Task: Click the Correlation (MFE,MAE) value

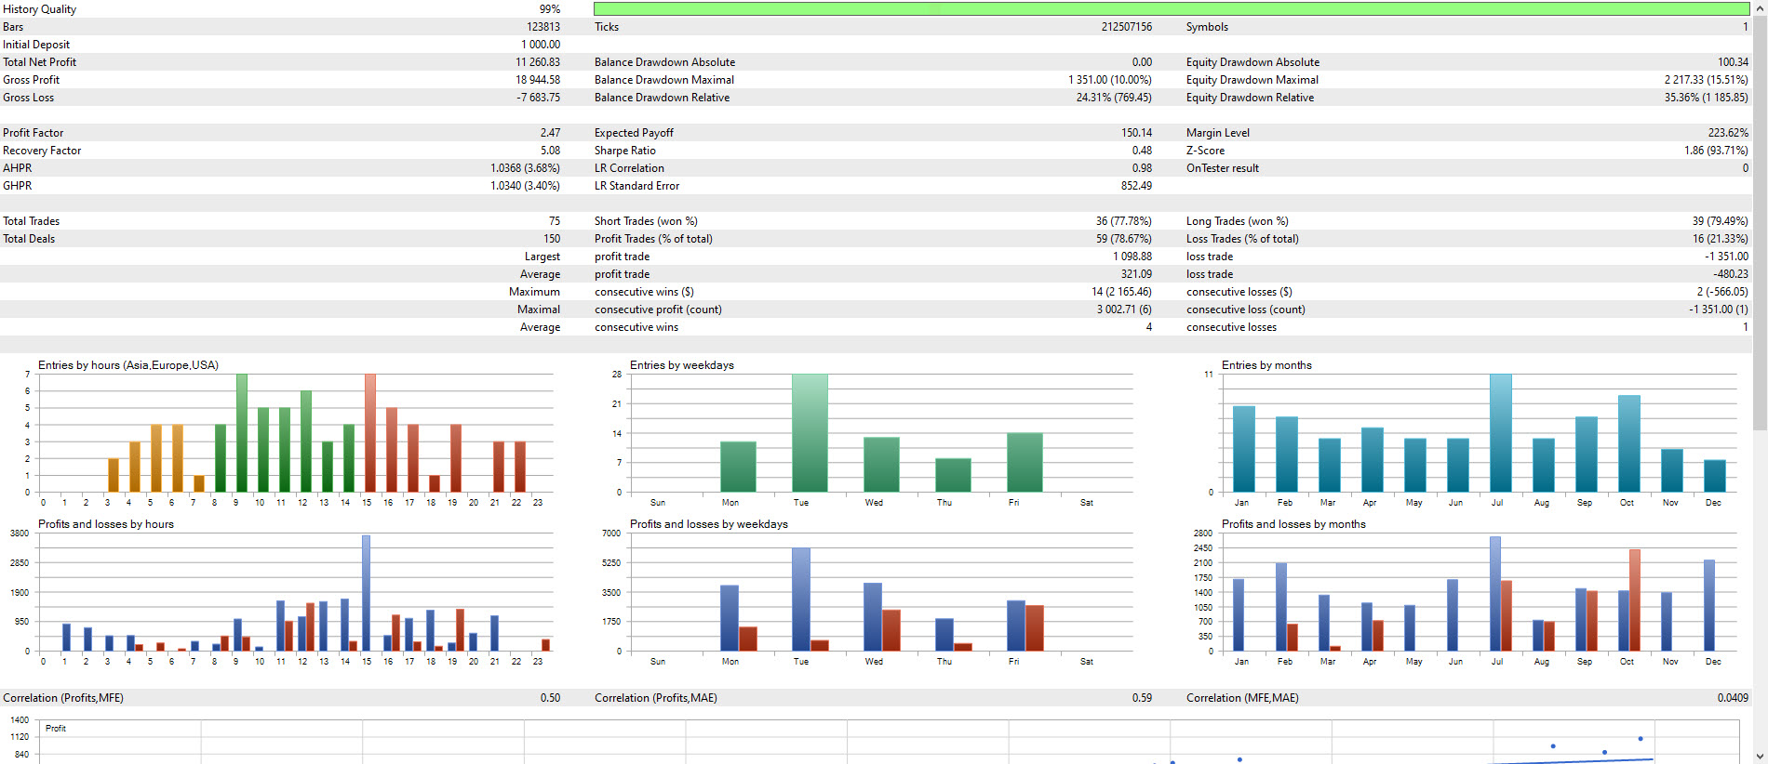Action: pyautogui.click(x=1733, y=698)
